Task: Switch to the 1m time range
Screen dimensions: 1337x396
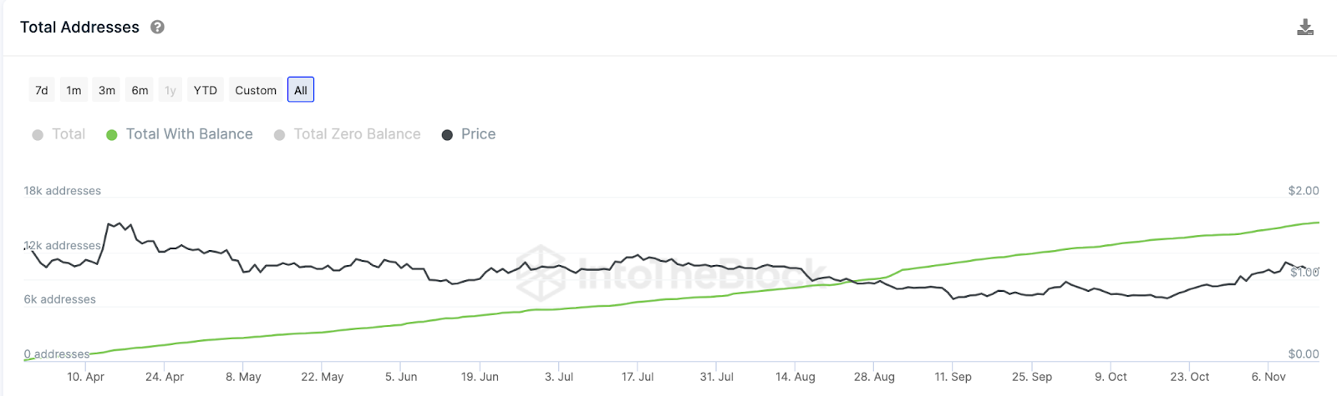Action: [x=74, y=90]
